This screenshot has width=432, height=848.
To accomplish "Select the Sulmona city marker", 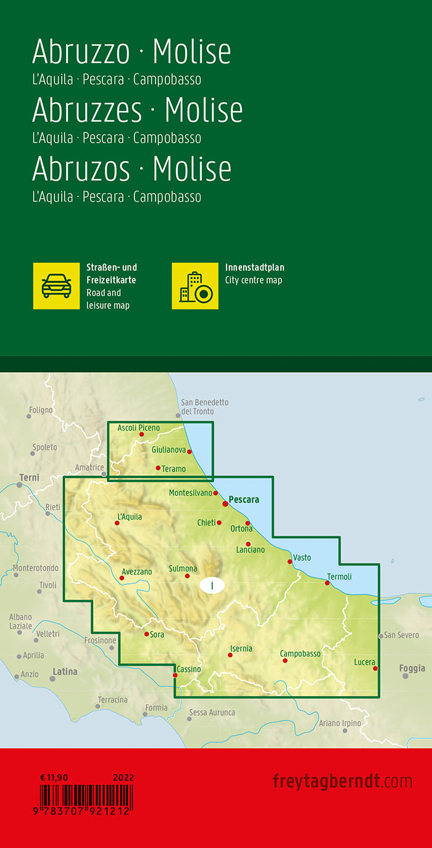I will coord(188,576).
